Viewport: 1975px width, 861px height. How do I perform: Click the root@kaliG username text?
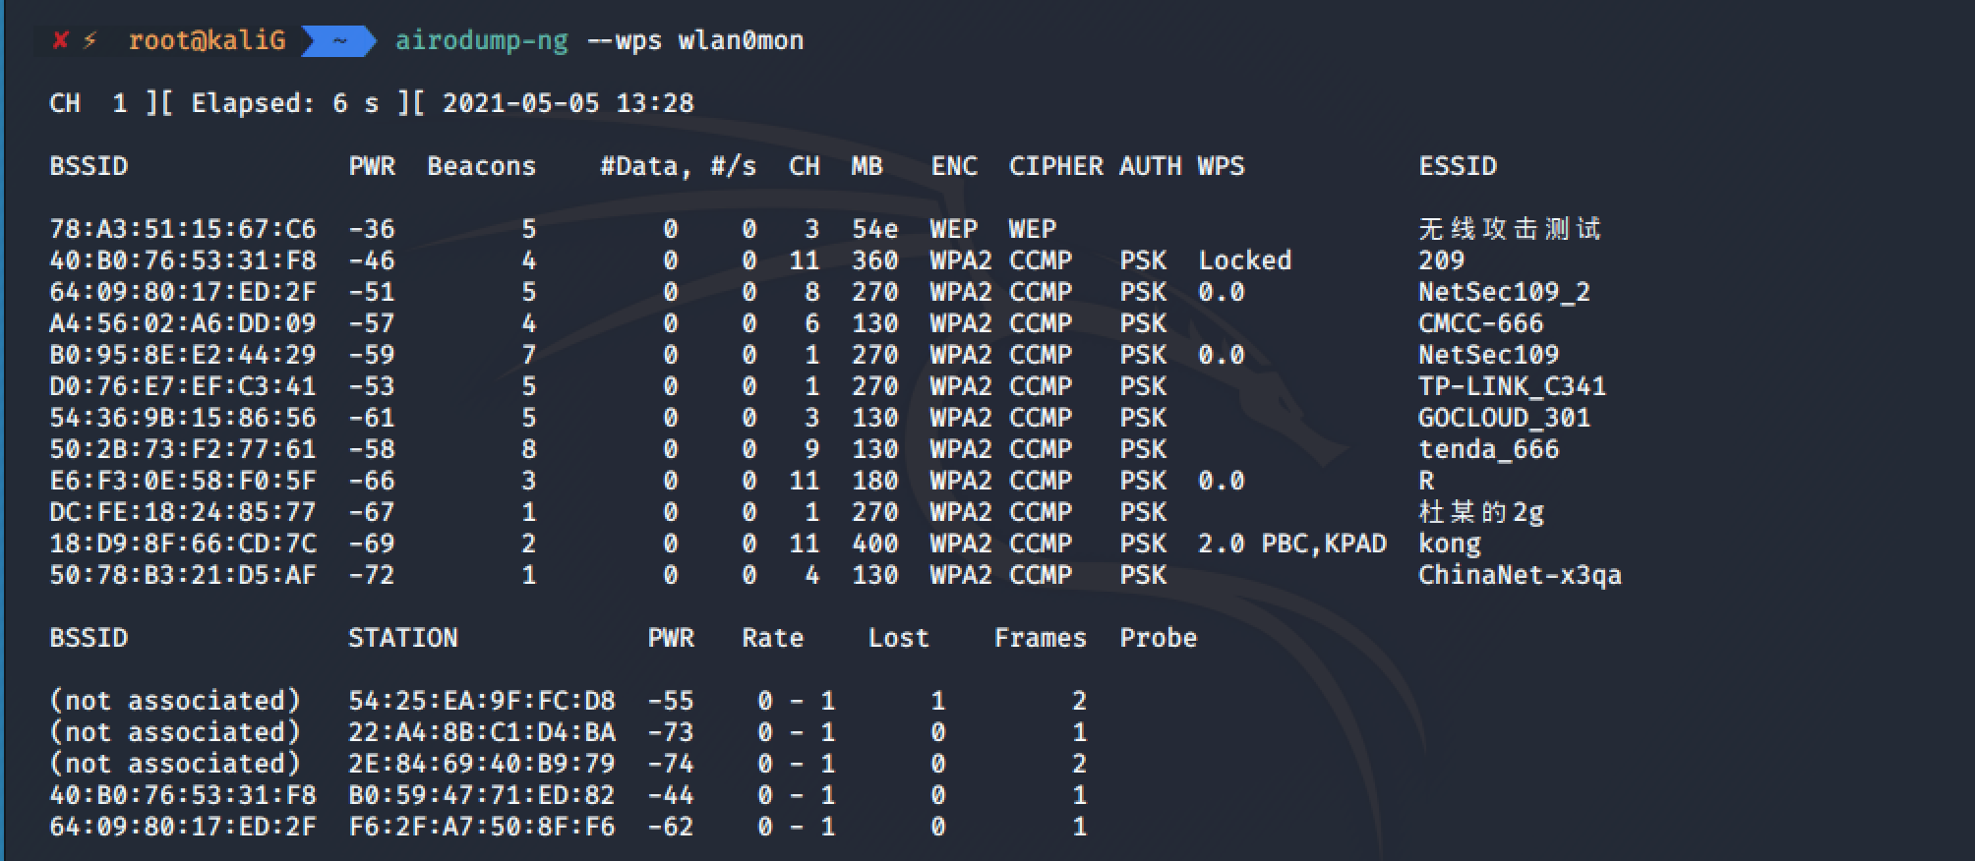click(x=207, y=40)
